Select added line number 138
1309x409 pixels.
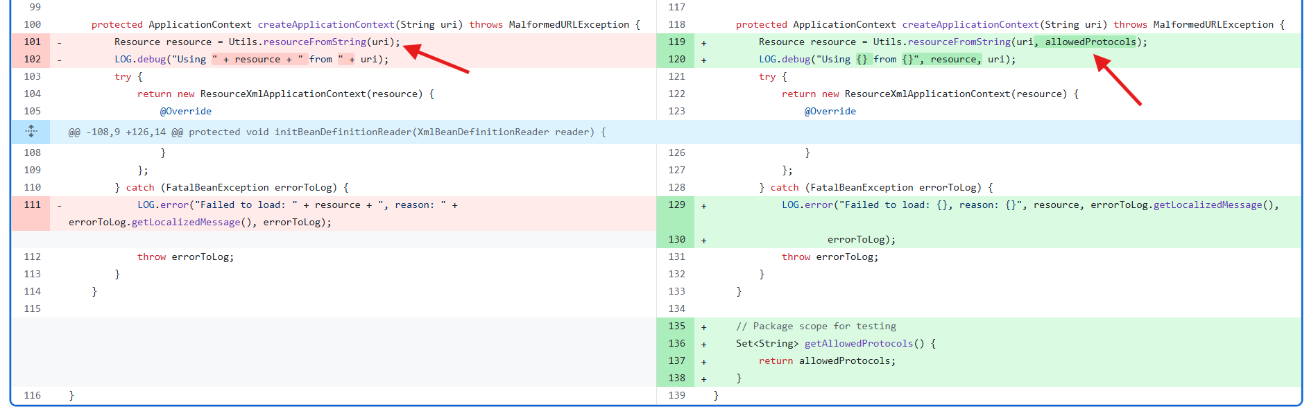pos(676,378)
